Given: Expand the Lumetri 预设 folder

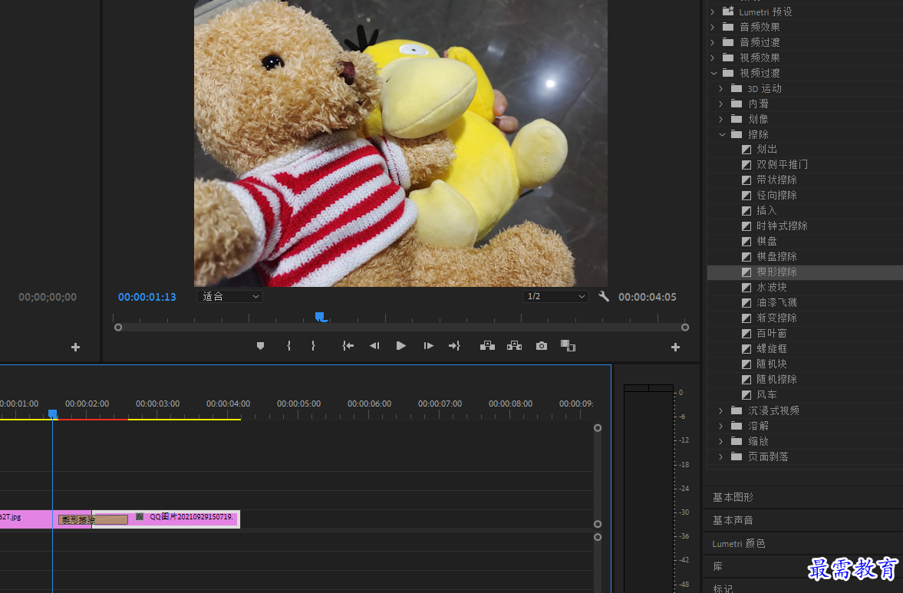Looking at the screenshot, I should coord(713,12).
